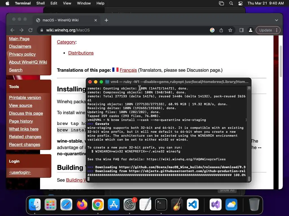Share this page via share icon
This screenshot has width=289, height=216.
click(221, 30)
